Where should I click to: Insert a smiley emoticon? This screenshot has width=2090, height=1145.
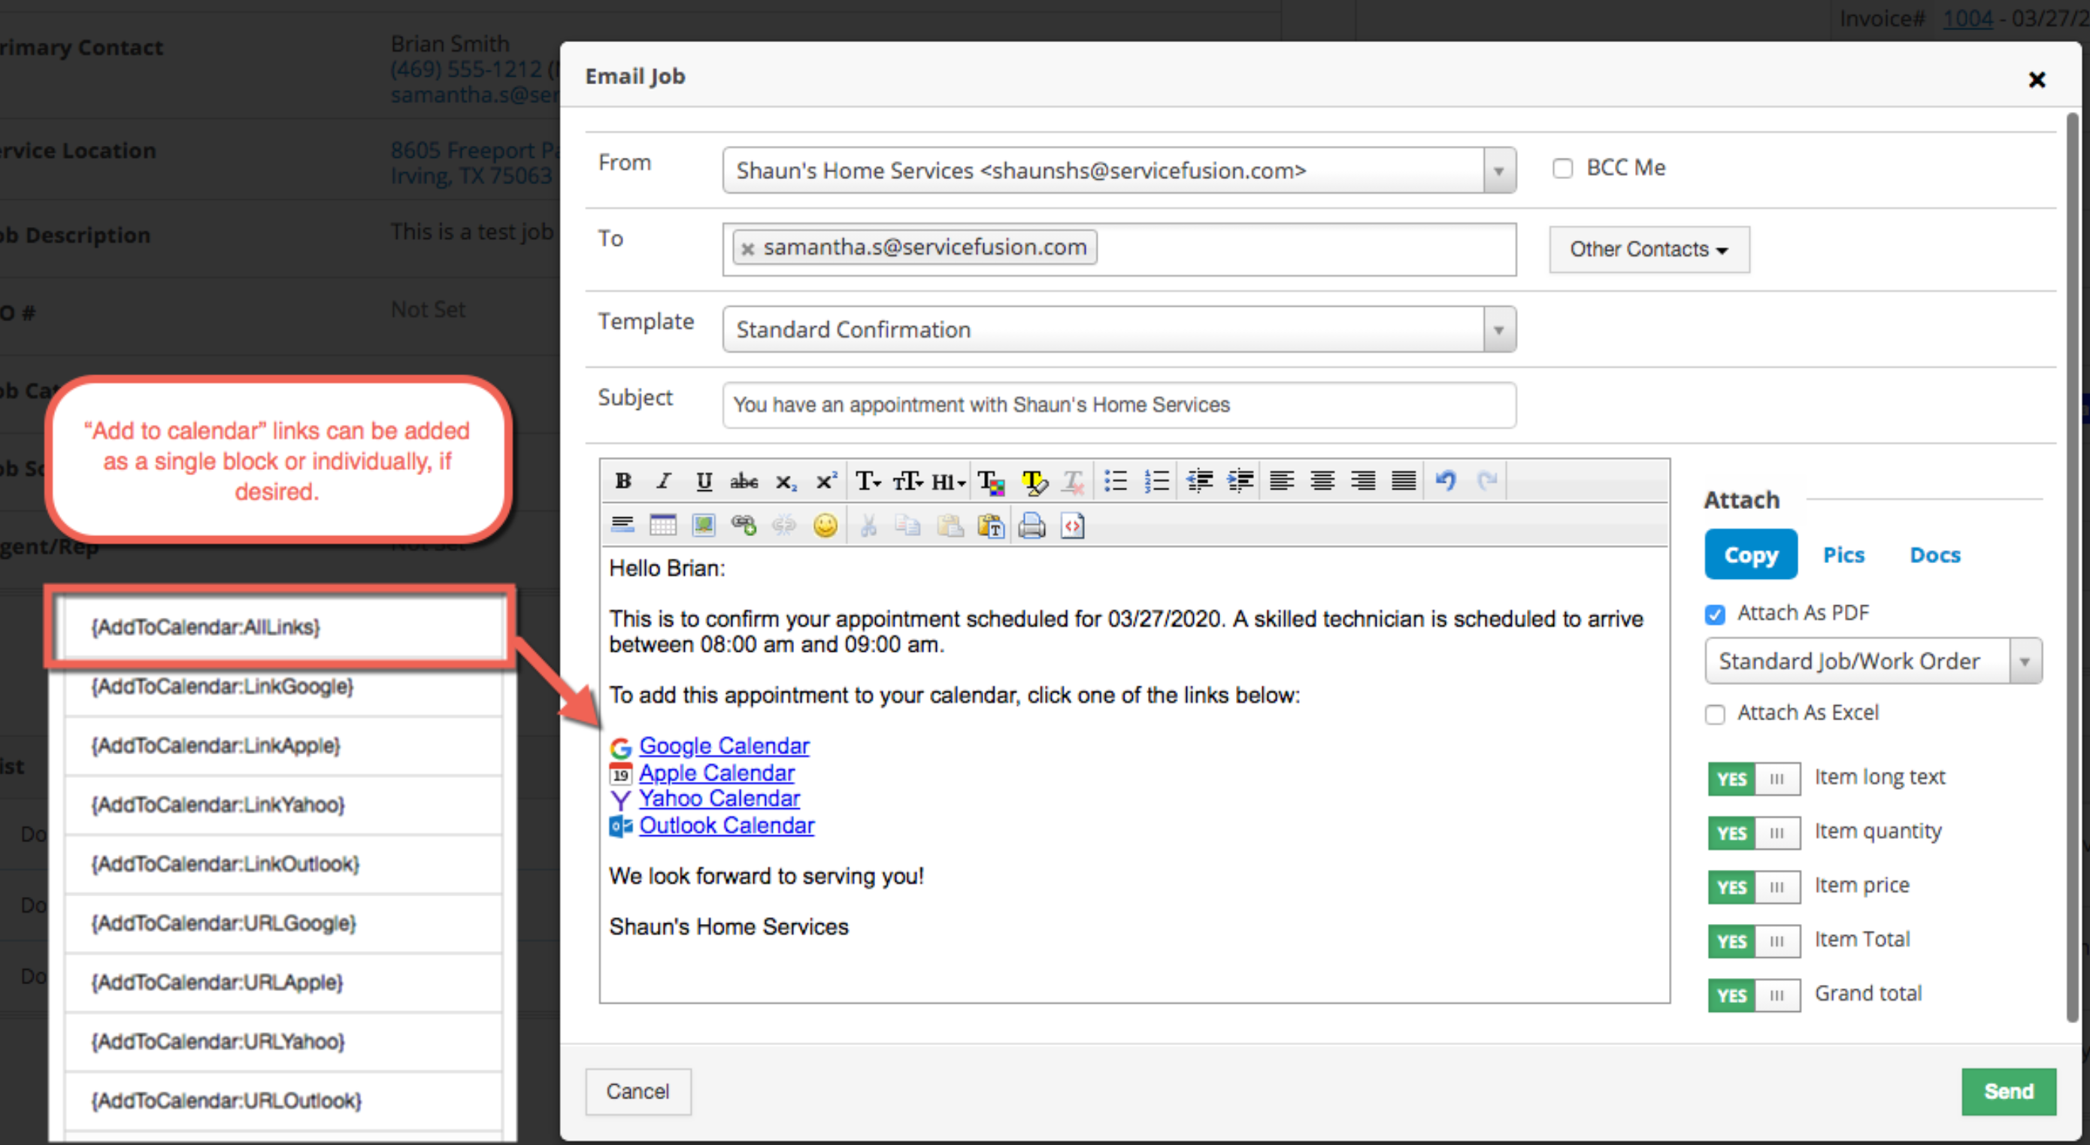825,526
